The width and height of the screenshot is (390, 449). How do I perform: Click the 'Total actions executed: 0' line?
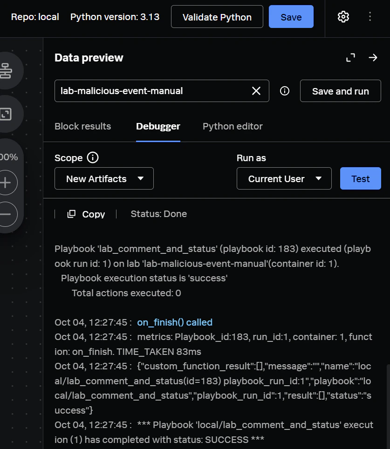126,293
